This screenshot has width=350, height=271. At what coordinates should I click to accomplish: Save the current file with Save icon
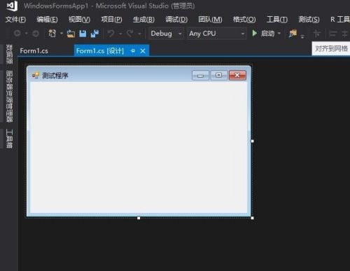click(x=83, y=34)
